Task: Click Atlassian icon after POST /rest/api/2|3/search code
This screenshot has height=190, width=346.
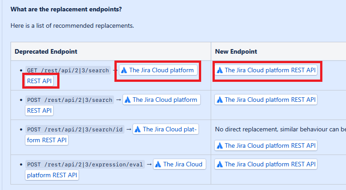Action: (x=128, y=100)
